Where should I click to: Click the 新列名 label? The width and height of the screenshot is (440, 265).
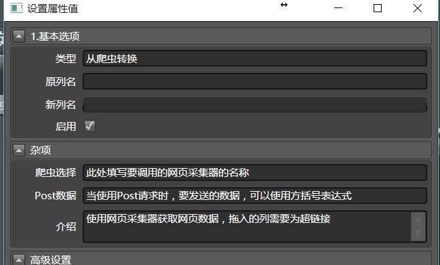pyautogui.click(x=60, y=104)
